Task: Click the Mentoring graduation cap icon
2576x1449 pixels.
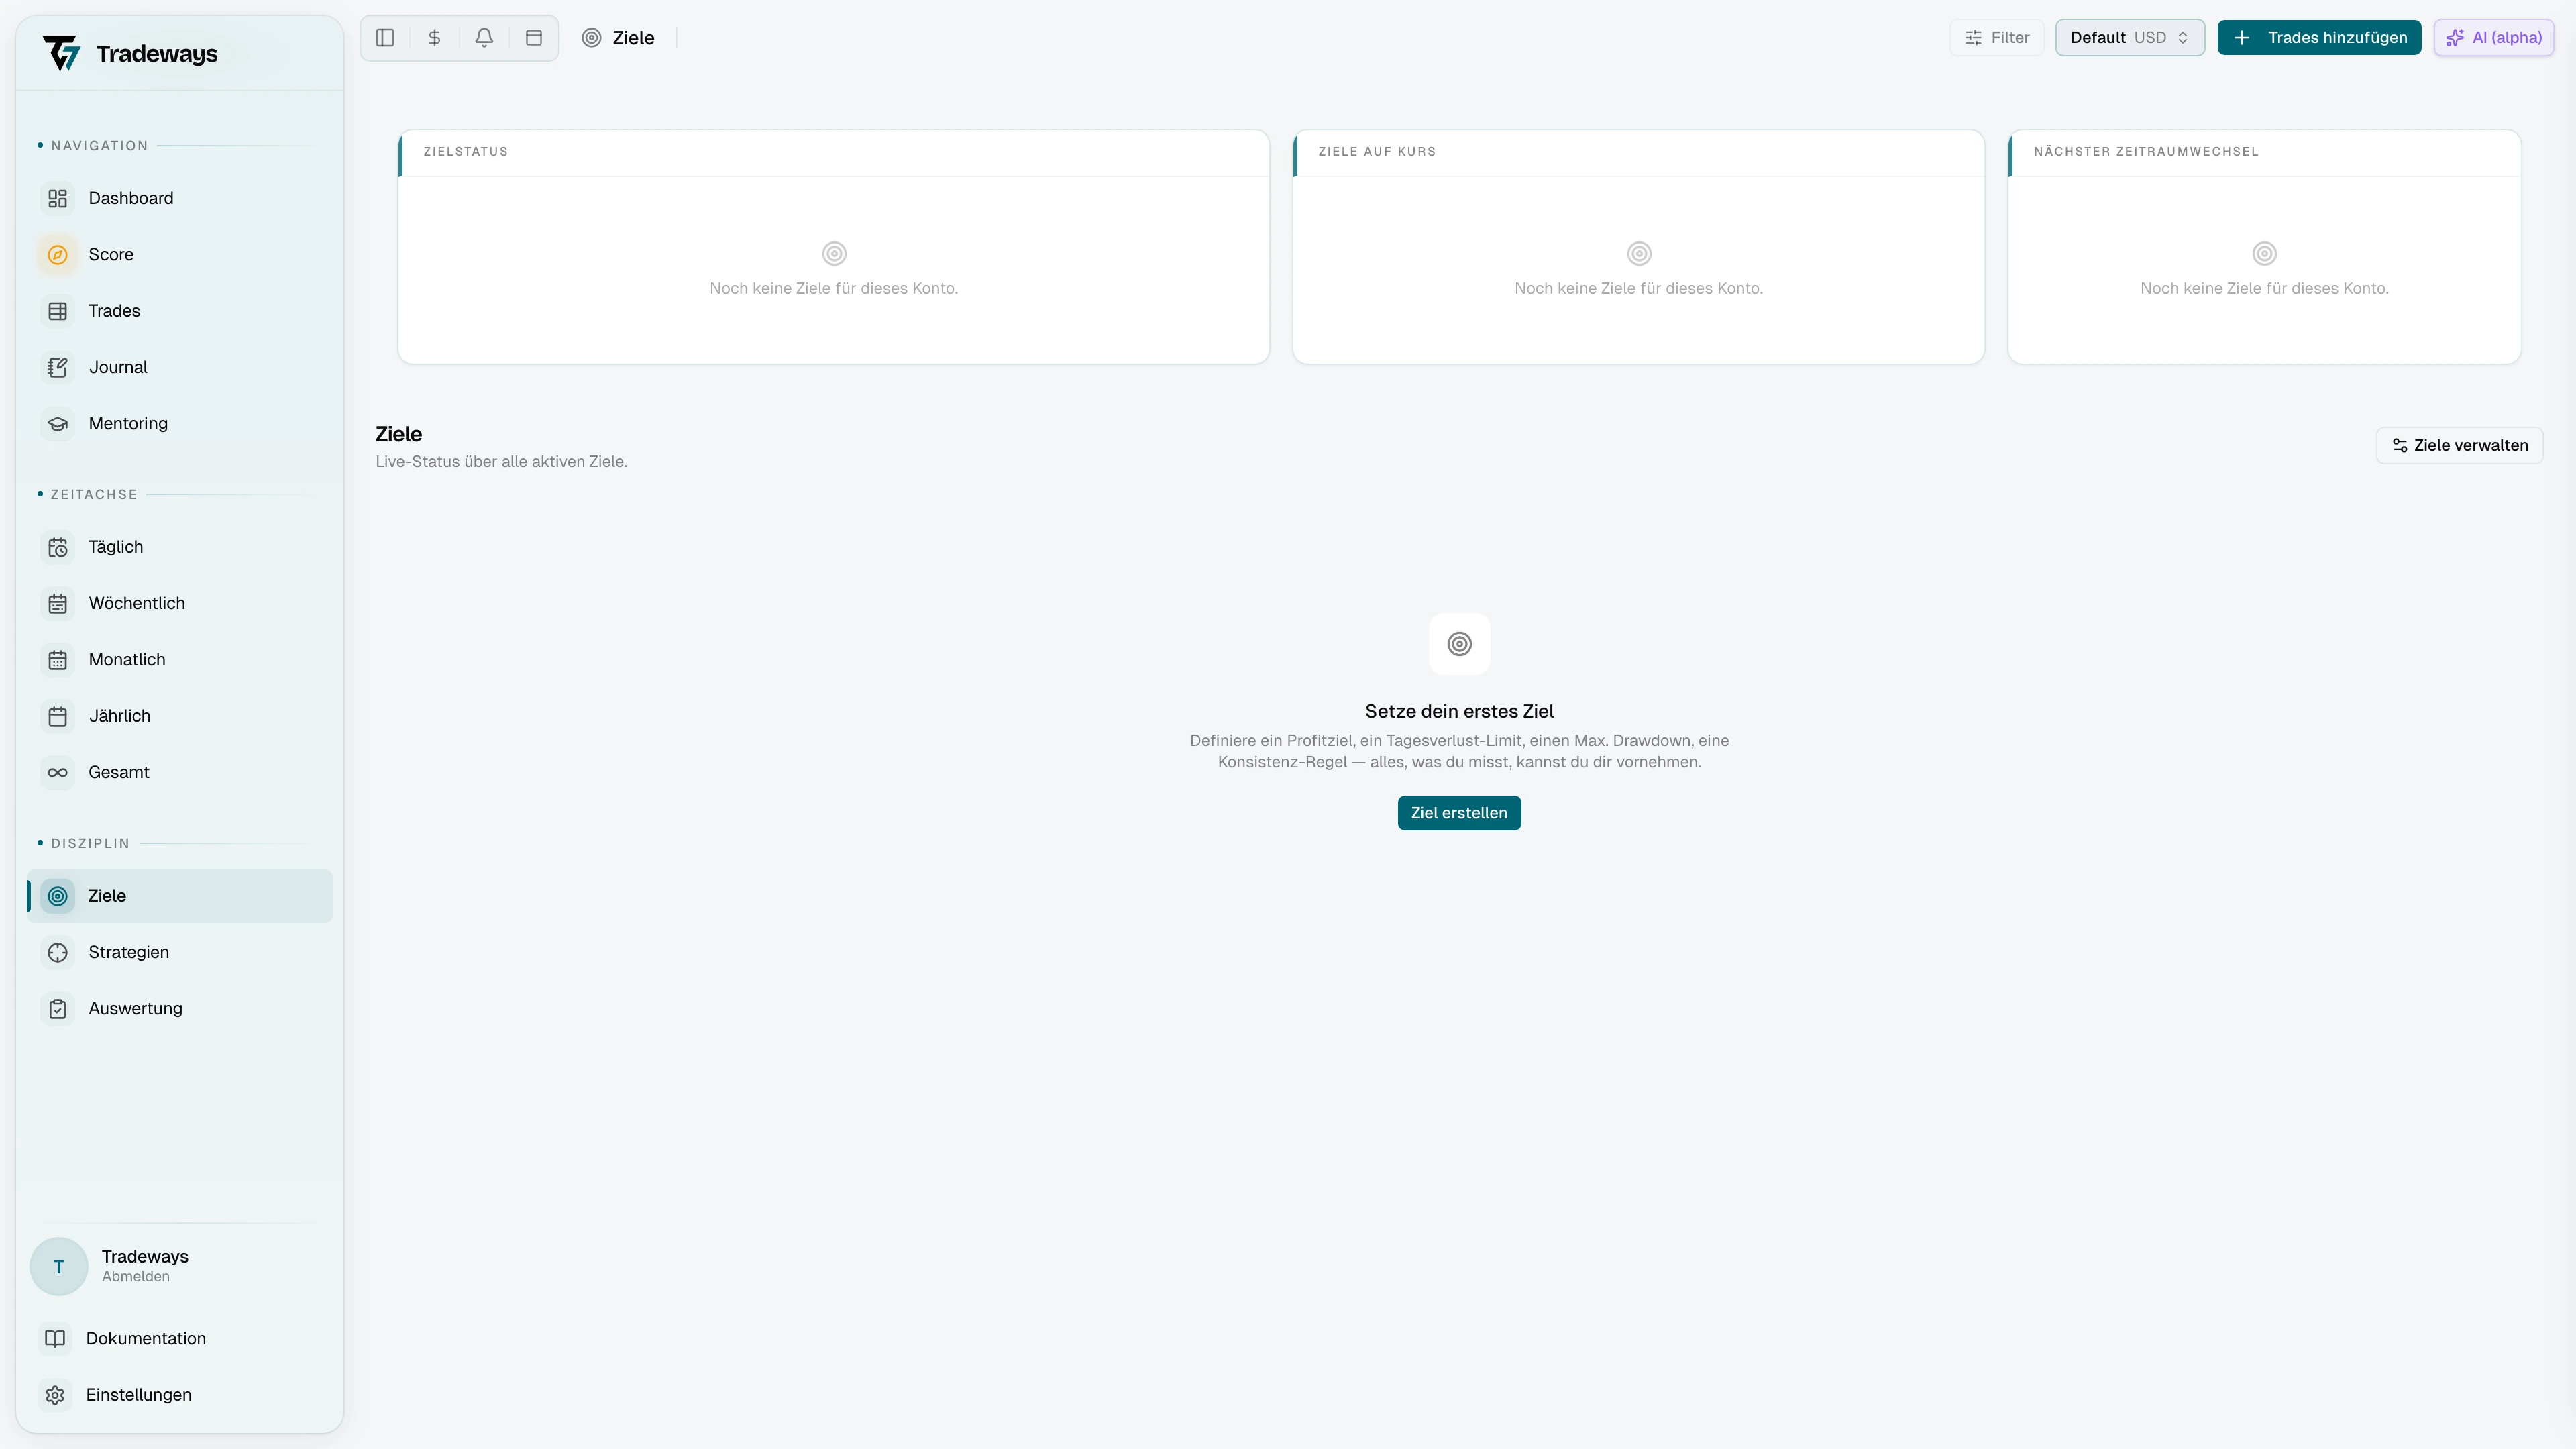Action: [x=58, y=424]
